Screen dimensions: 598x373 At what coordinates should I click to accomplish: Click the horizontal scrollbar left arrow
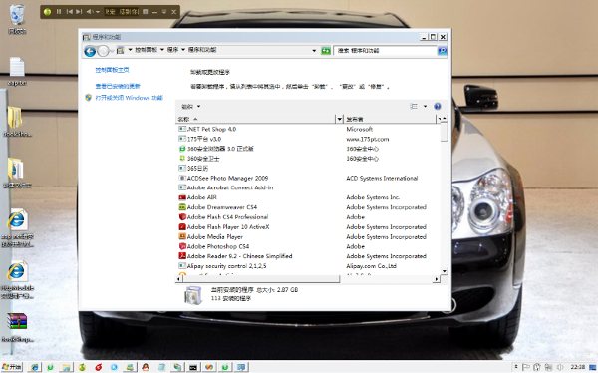[x=178, y=279]
